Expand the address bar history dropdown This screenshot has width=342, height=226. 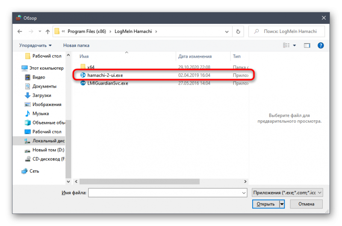point(227,32)
